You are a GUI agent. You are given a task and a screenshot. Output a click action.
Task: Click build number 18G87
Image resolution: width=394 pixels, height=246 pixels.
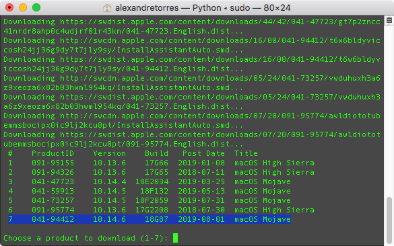pos(156,219)
